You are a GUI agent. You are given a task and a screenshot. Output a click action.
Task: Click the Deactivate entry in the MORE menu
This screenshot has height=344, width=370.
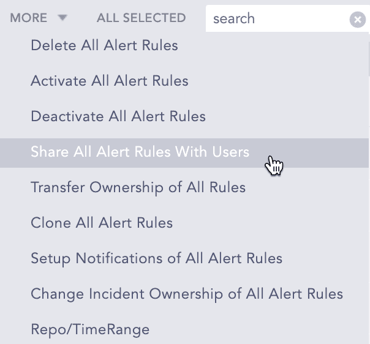pos(118,116)
